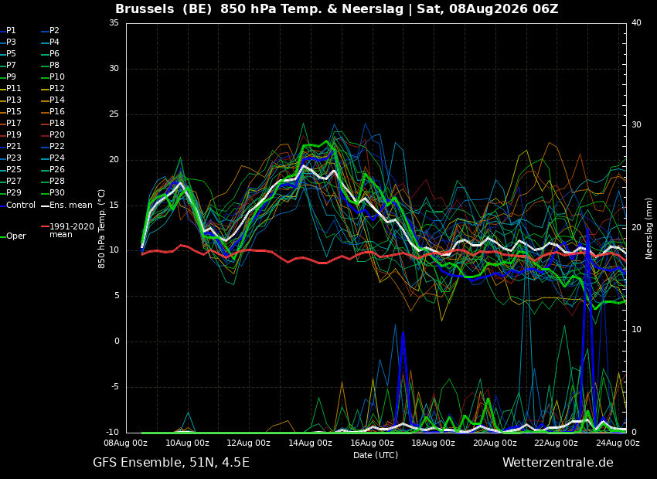Select the P12 legend label
Viewport: 657px width, 479px height.
(x=57, y=88)
